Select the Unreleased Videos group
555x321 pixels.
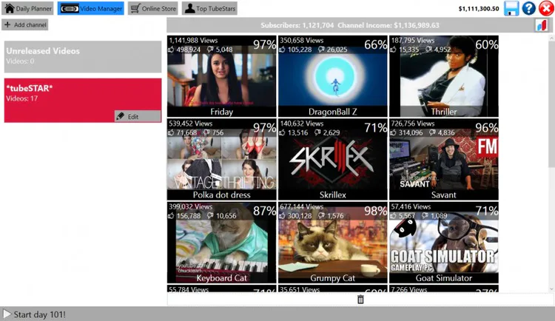(x=83, y=57)
